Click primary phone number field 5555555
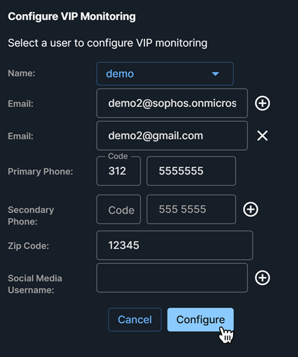Image resolution: width=298 pixels, height=357 pixels. (191, 171)
